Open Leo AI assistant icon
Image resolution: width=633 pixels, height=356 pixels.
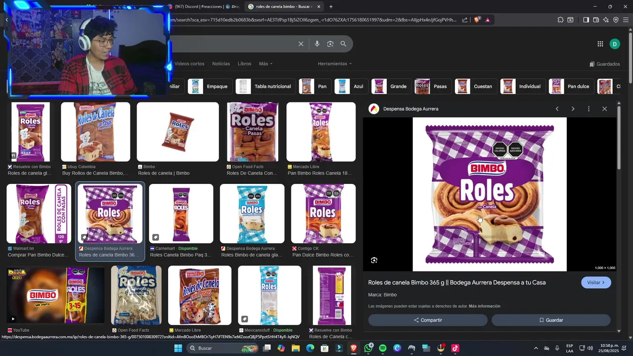click(606, 20)
